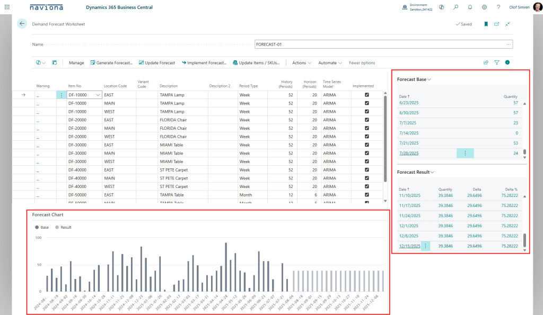Click the back arrow button
The height and width of the screenshot is (315, 543).
(22, 24)
